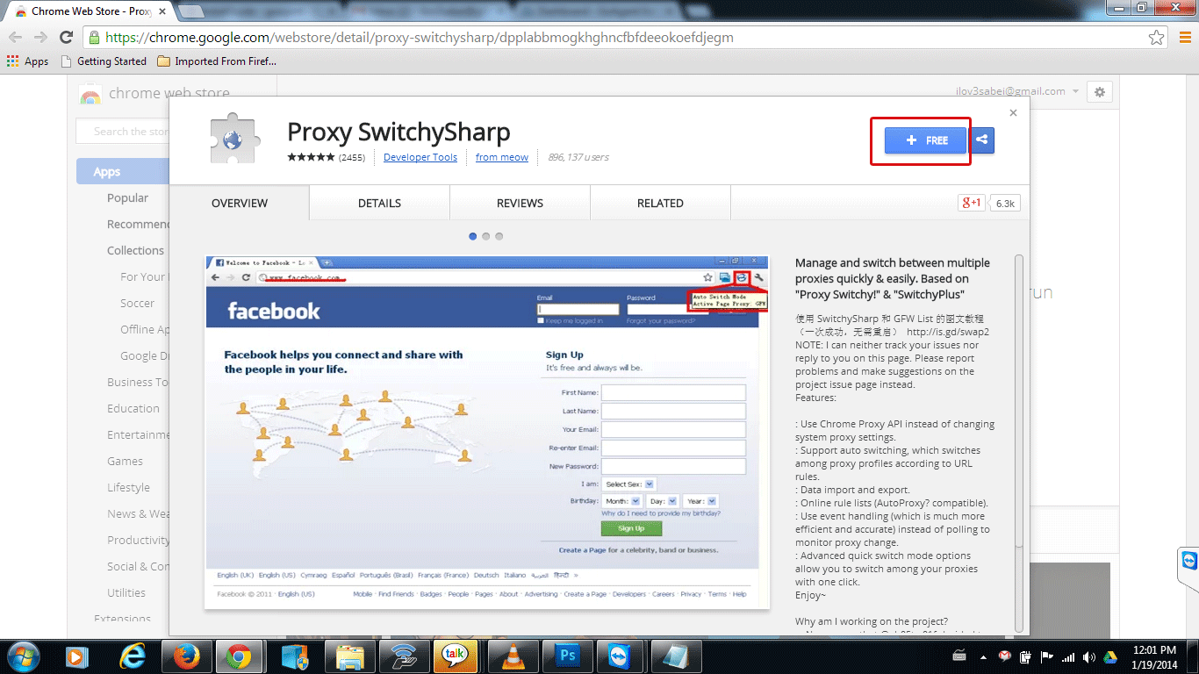Reload the current web store page

click(x=66, y=38)
